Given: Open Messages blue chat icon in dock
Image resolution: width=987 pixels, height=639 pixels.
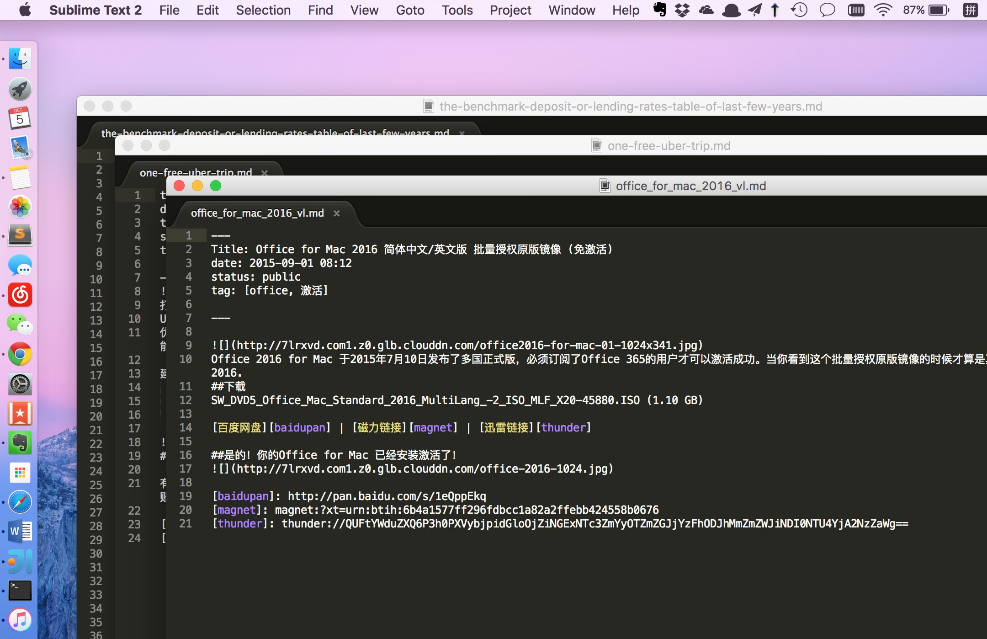Looking at the screenshot, I should (x=20, y=266).
